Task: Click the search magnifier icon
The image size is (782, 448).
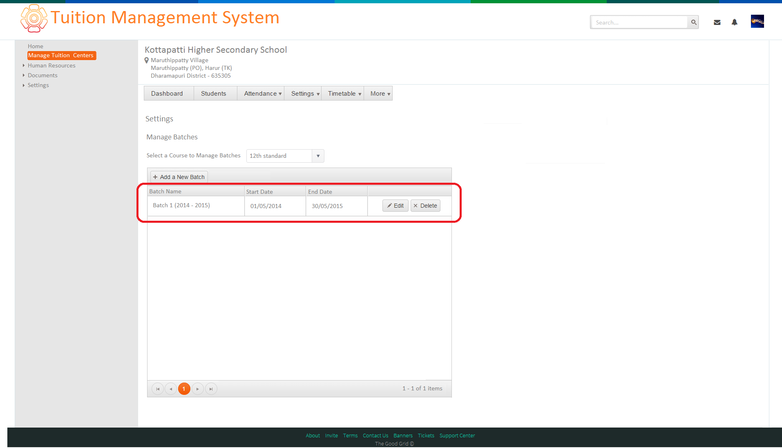Action: [693, 22]
